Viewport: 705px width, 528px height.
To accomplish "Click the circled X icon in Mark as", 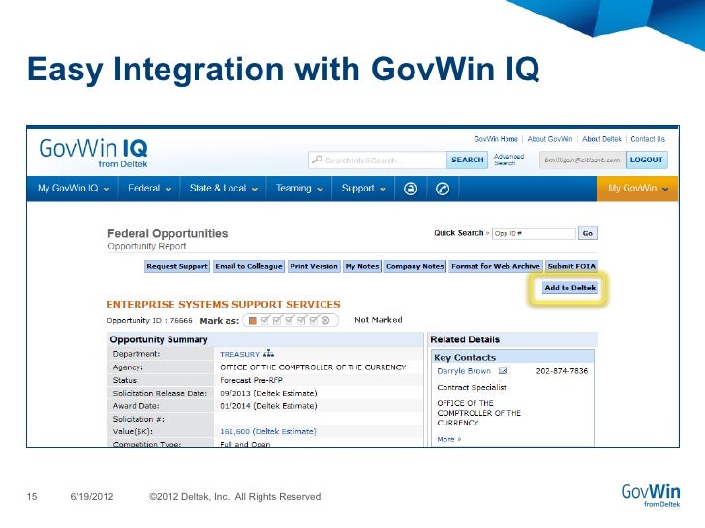I will (x=325, y=320).
